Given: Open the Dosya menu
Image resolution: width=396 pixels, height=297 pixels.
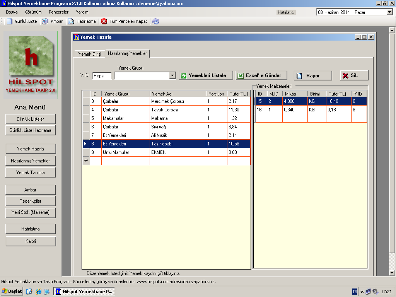Looking at the screenshot, I should (12, 12).
